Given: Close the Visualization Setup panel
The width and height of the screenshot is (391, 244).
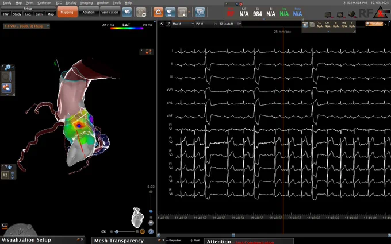Looking at the screenshot, I should tap(82, 239).
